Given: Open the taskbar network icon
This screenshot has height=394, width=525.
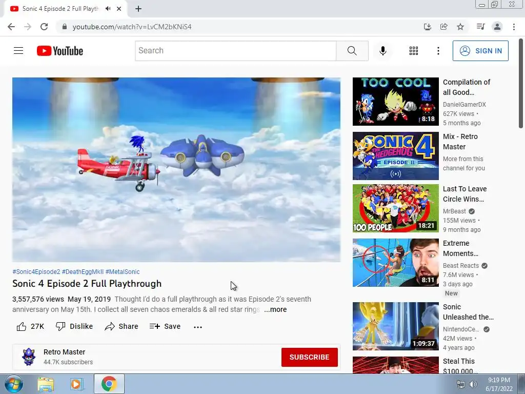Looking at the screenshot, I should coord(461,384).
